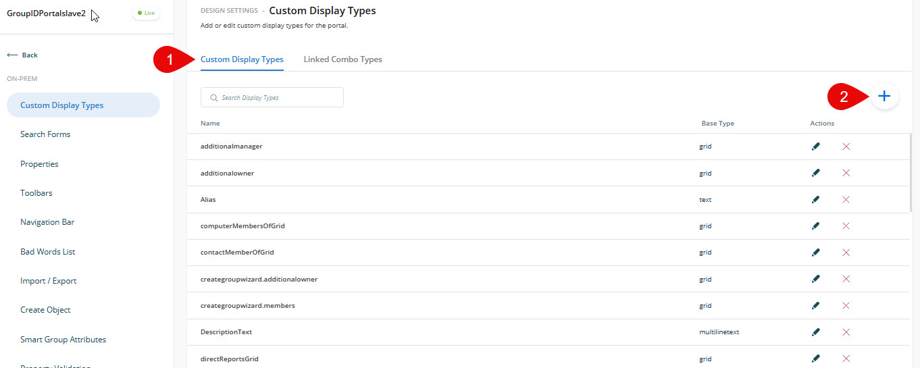Click the text base type for Alias
Image resolution: width=920 pixels, height=368 pixels.
point(705,200)
